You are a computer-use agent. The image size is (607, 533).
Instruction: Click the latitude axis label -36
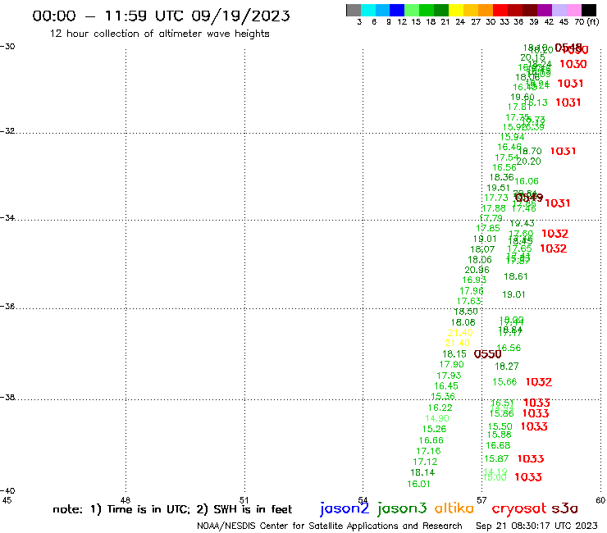point(7,306)
